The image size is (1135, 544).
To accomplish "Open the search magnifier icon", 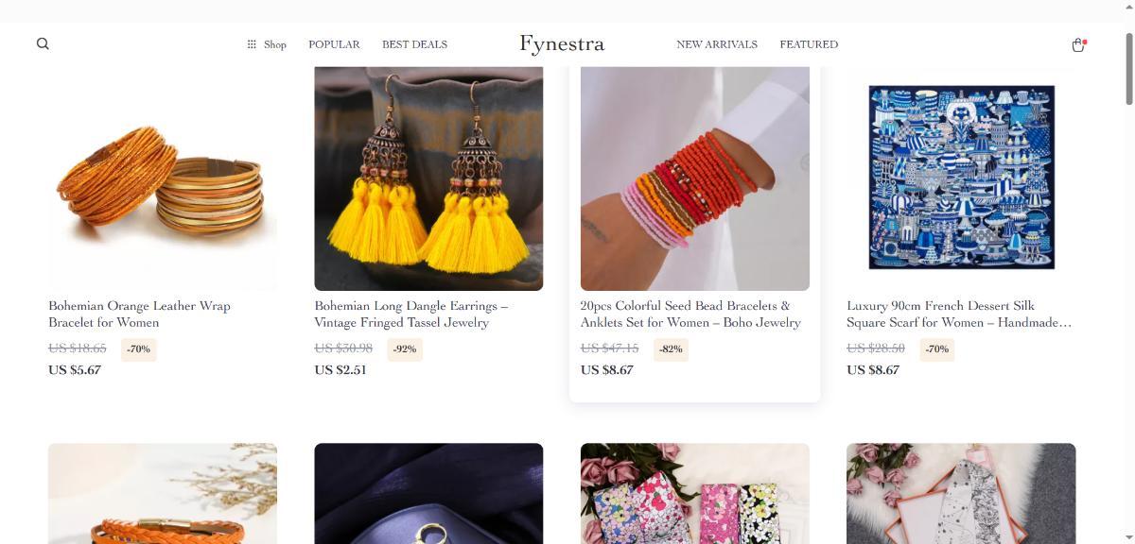I will click(x=43, y=44).
